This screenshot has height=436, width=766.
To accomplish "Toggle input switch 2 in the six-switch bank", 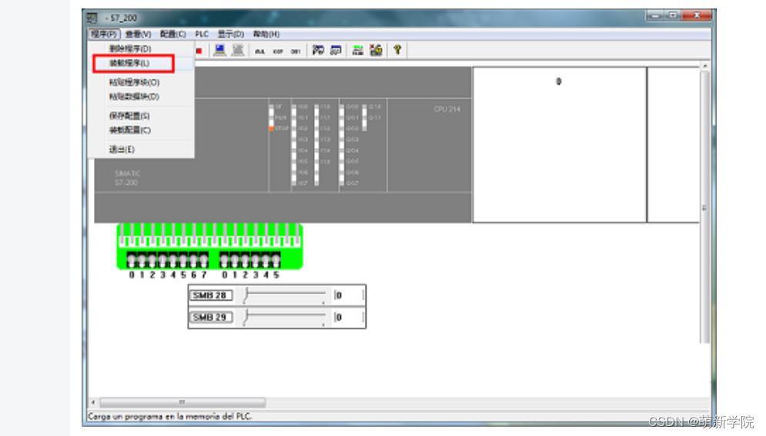I will 246,260.
